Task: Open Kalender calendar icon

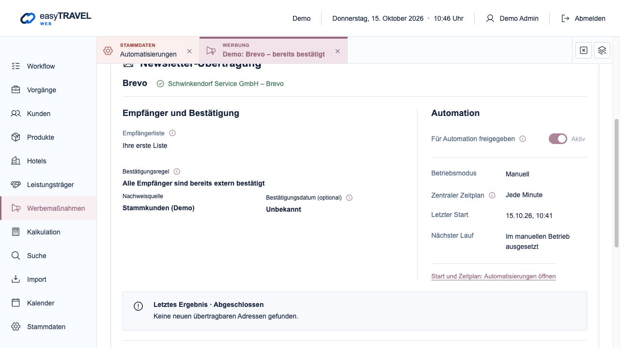Action: pyautogui.click(x=16, y=303)
